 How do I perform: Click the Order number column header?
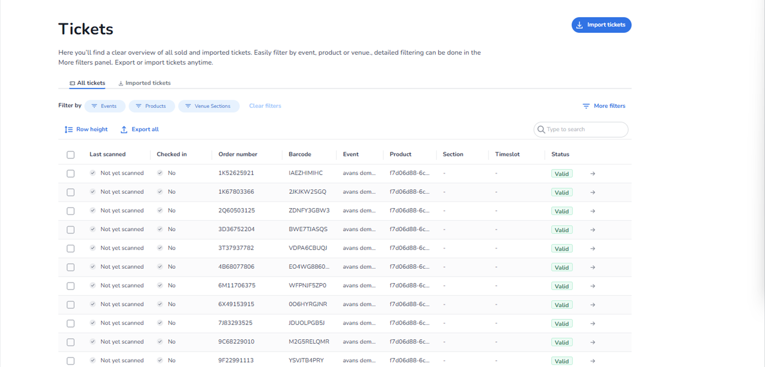pos(238,154)
